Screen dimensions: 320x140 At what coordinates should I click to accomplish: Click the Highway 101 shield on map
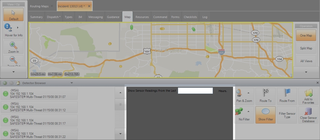tap(147, 51)
